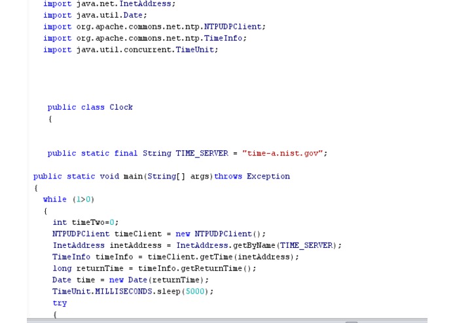Click timeInfo.getReturnTime() call
Viewport: 455px width, 323px height.
194,268
